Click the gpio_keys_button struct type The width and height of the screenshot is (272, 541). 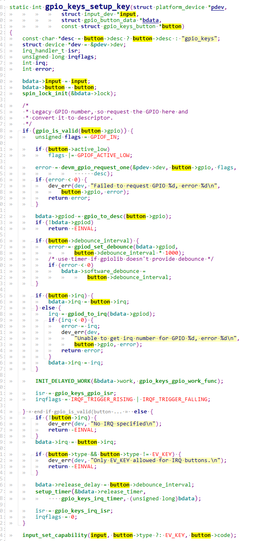pos(130,26)
